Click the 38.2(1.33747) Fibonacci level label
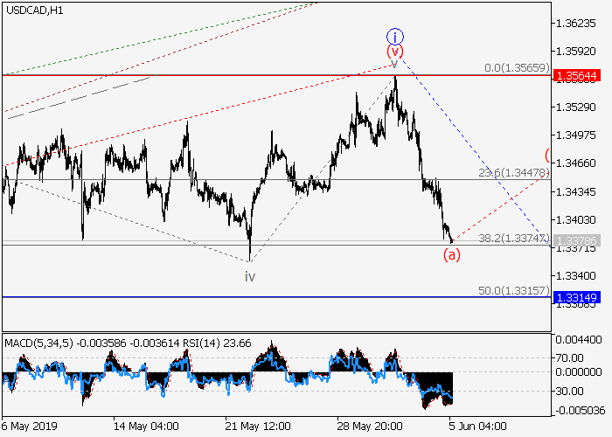Image resolution: width=612 pixels, height=437 pixels. point(513,237)
